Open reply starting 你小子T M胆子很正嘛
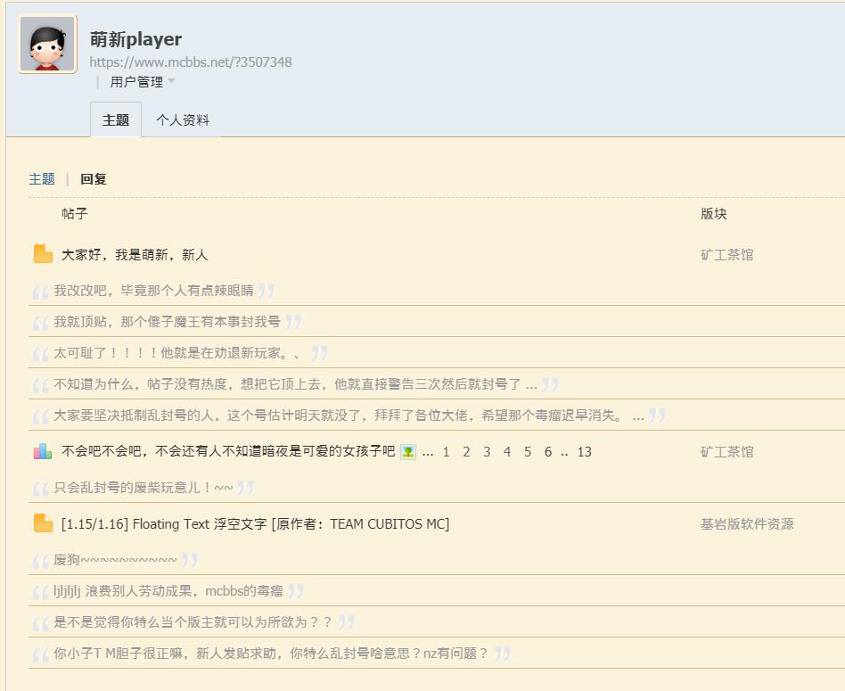 (x=271, y=654)
